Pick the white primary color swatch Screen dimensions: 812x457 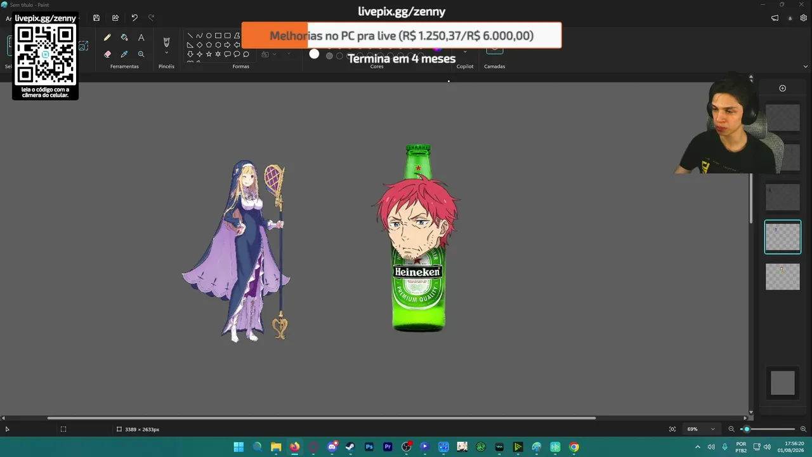[314, 54]
